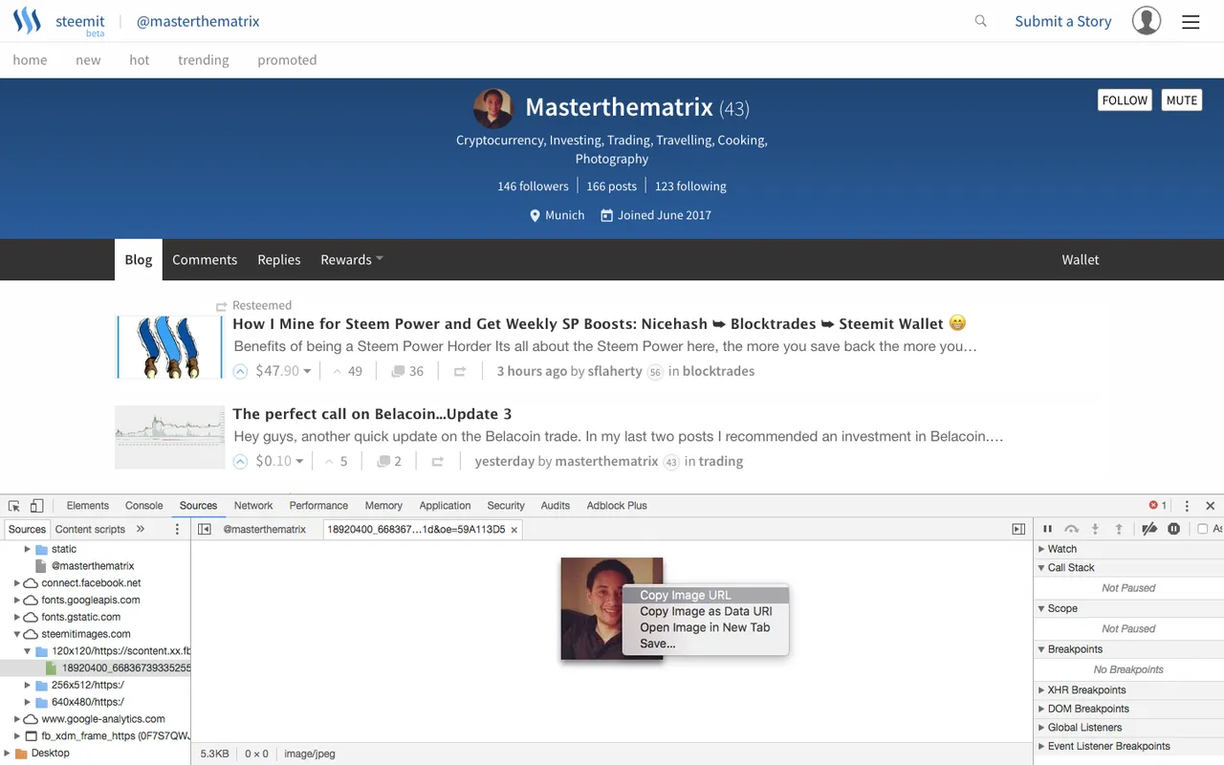Hide the Sources navigator pane
This screenshot has height=765, width=1224.
point(205,529)
